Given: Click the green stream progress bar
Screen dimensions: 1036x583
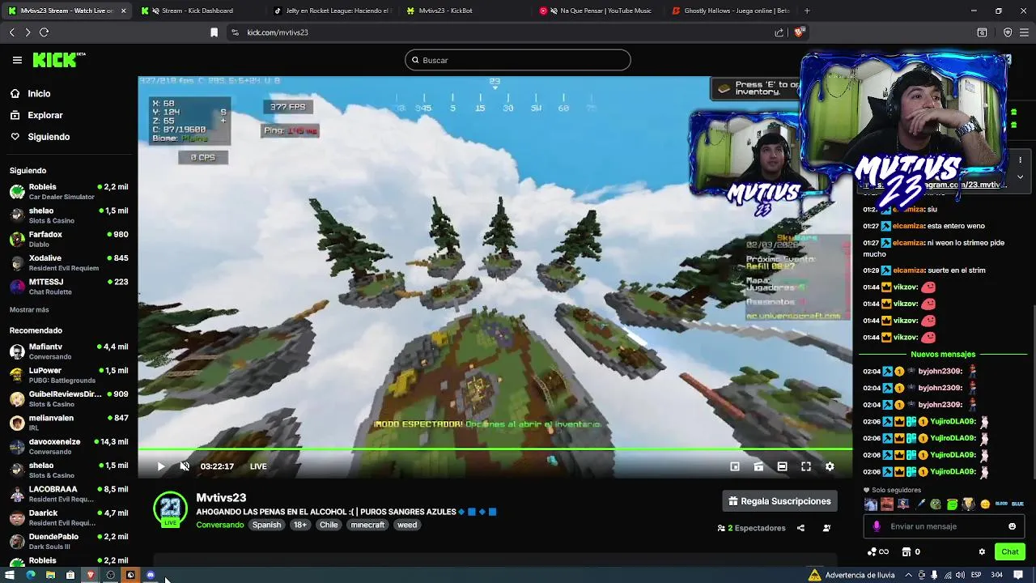Looking at the screenshot, I should [495, 449].
